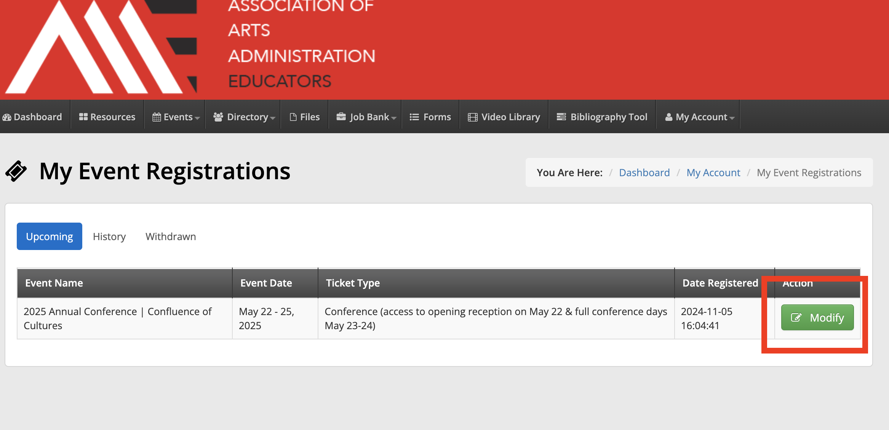Switch to the Withdrawn tab
889x430 pixels.
[x=171, y=236]
